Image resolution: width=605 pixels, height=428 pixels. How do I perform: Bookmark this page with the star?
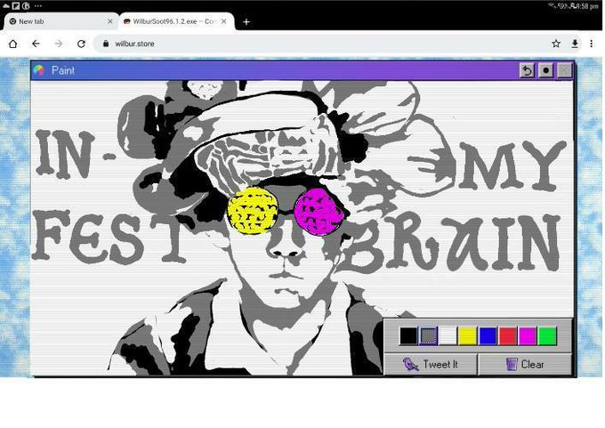click(556, 44)
